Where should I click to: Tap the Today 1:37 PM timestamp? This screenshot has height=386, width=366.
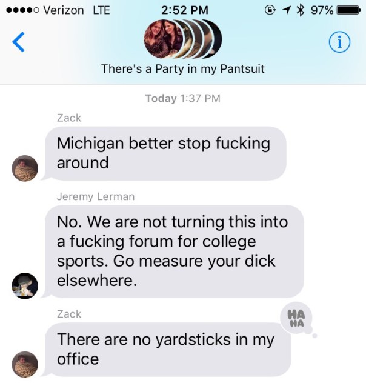pyautogui.click(x=183, y=98)
